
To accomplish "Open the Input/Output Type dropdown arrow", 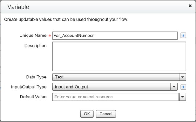I will (x=174, y=87).
